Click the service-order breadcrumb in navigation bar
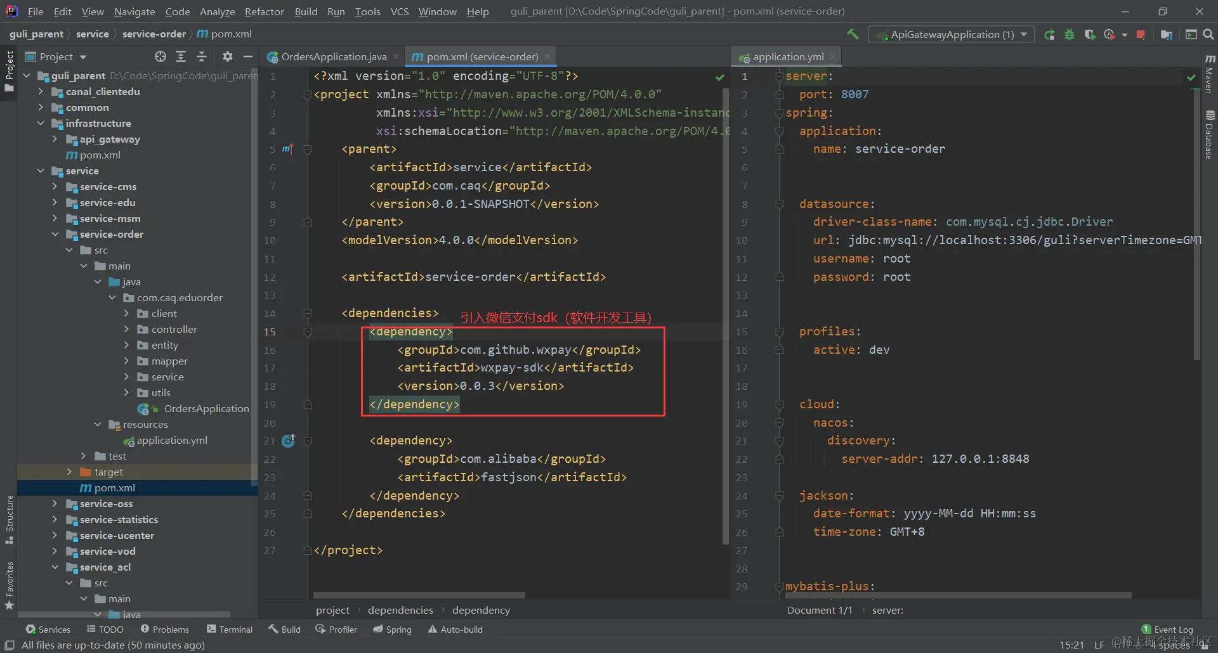Viewport: 1218px width, 653px height. 154,34
